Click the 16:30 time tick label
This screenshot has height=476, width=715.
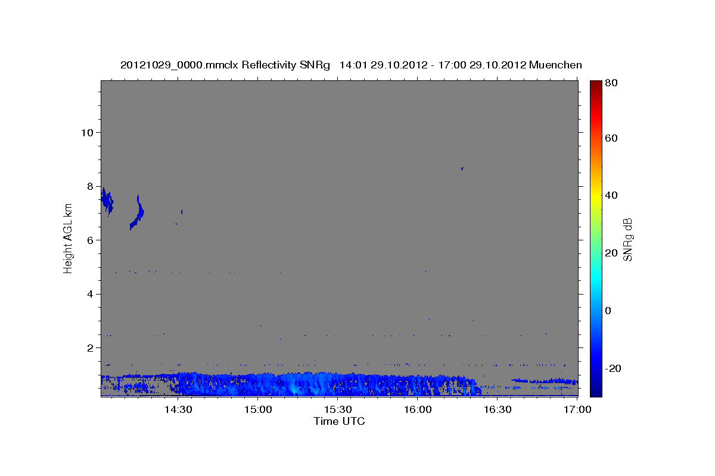[498, 410]
